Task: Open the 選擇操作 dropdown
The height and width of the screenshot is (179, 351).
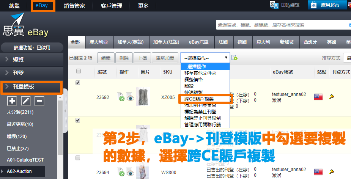Action: coord(205,58)
